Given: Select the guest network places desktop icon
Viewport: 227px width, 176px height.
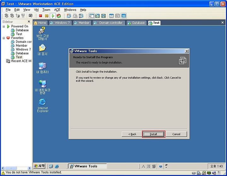Looking at the screenshot, I should 43,87.
